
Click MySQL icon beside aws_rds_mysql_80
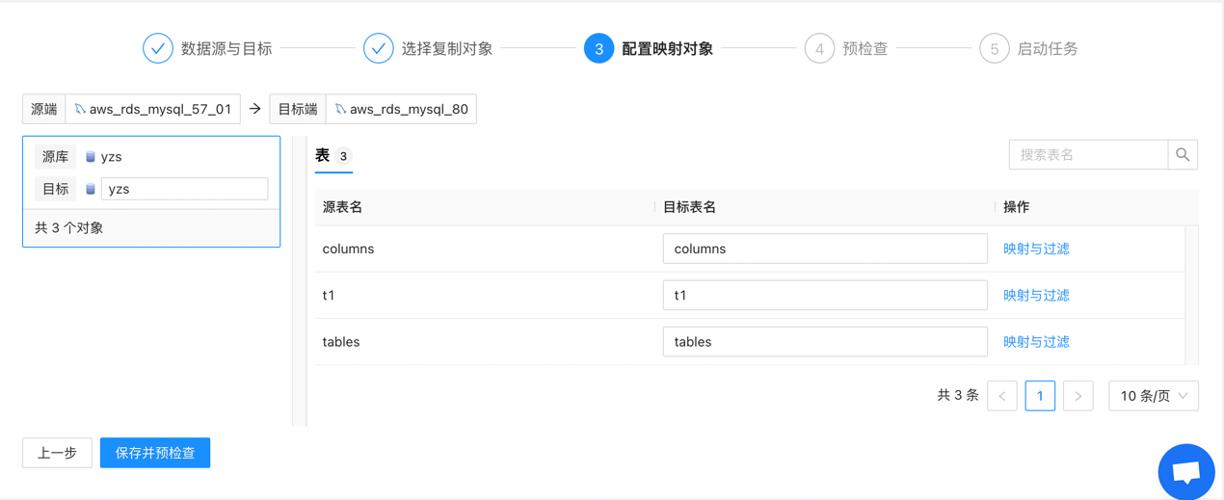(x=340, y=109)
